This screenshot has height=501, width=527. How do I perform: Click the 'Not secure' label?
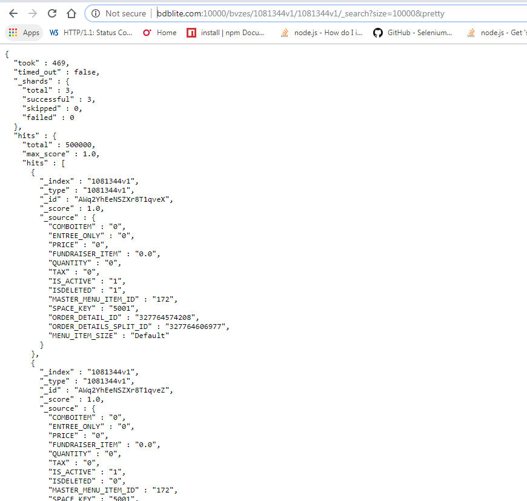(x=125, y=13)
